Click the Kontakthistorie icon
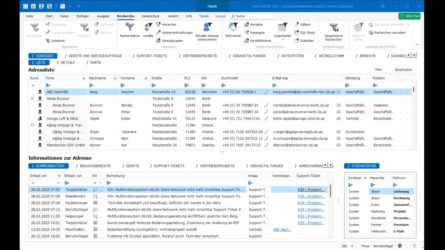The height and width of the screenshot is (250, 445). (246, 41)
